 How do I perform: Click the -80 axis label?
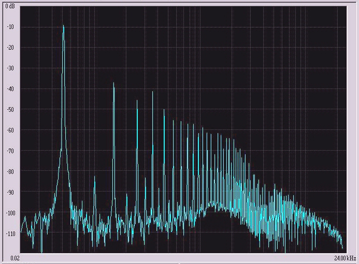(10, 171)
